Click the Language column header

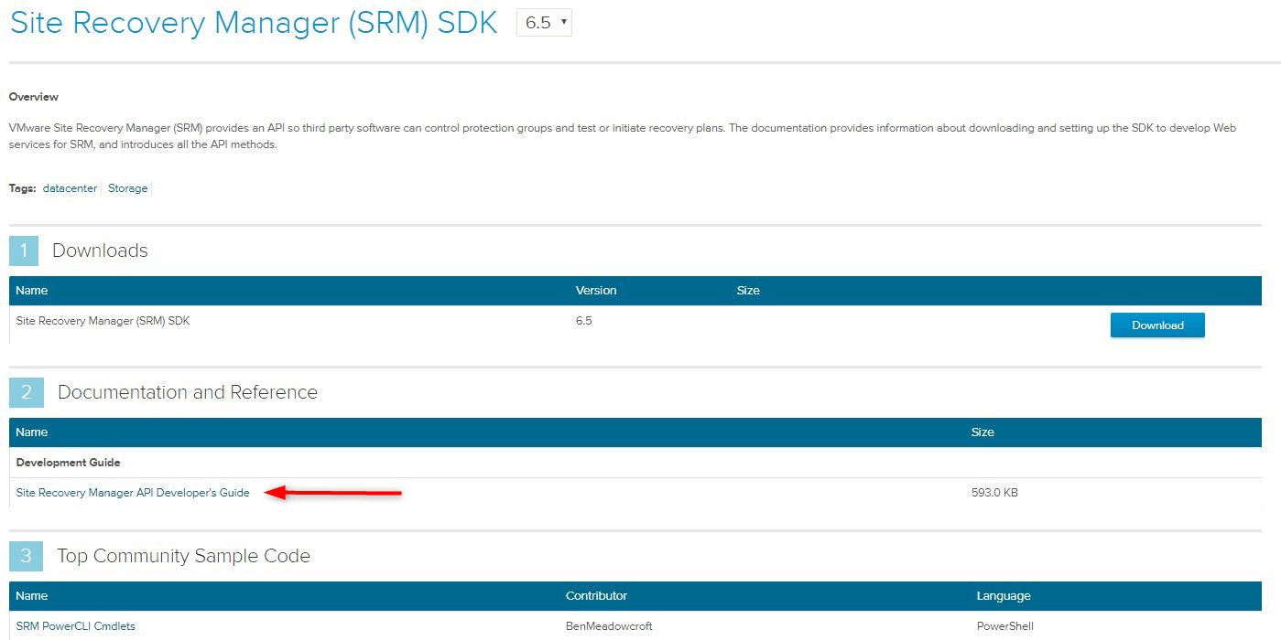point(1004,596)
